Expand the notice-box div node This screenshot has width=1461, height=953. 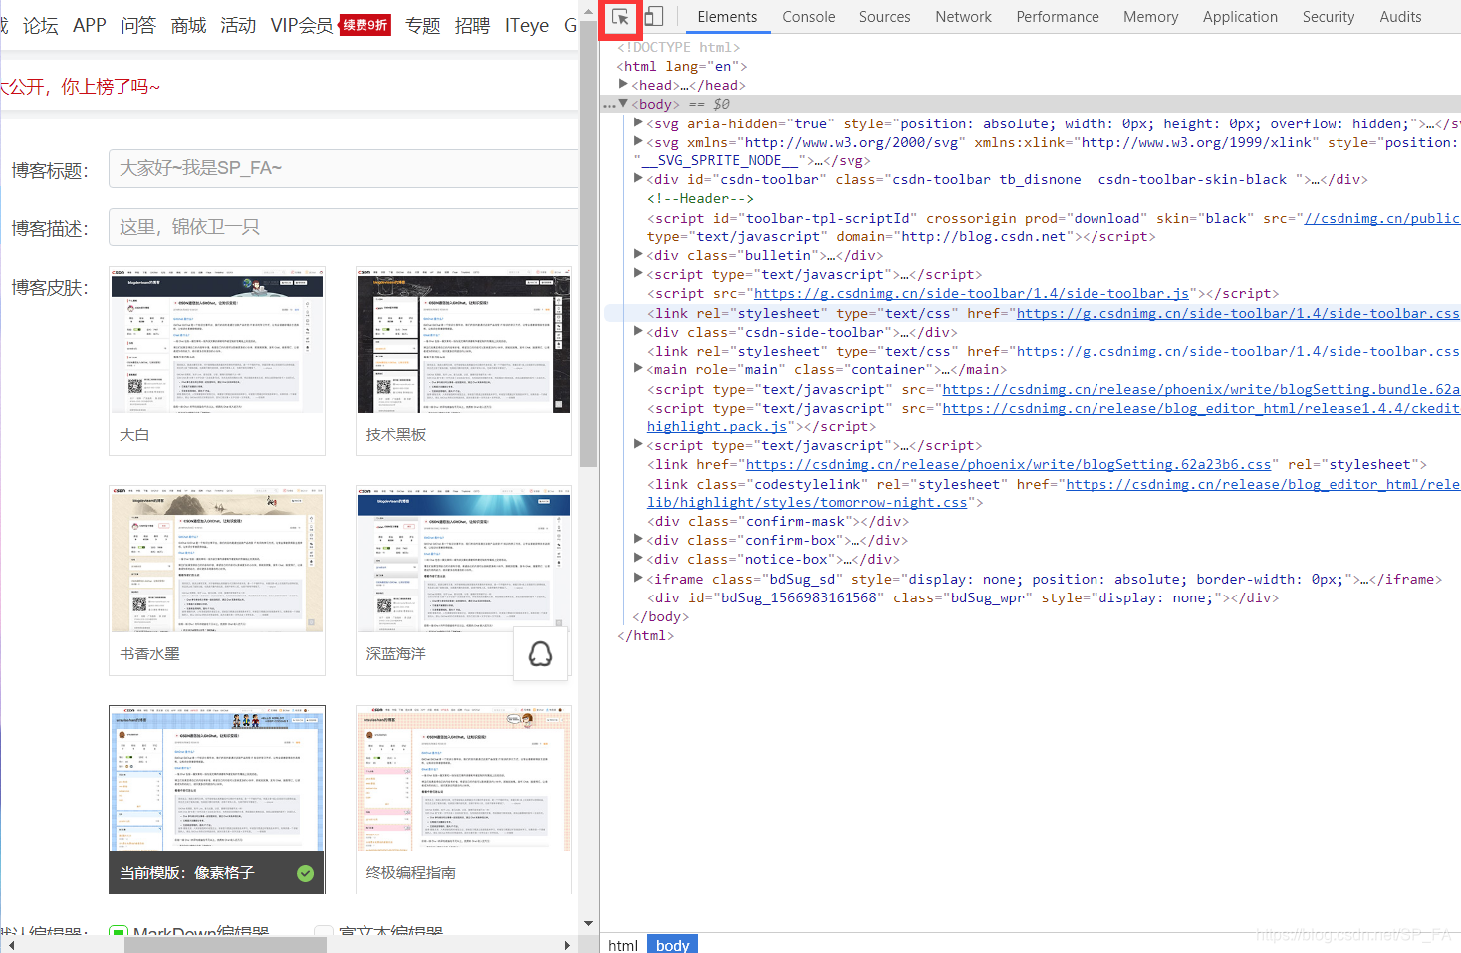pyautogui.click(x=638, y=559)
